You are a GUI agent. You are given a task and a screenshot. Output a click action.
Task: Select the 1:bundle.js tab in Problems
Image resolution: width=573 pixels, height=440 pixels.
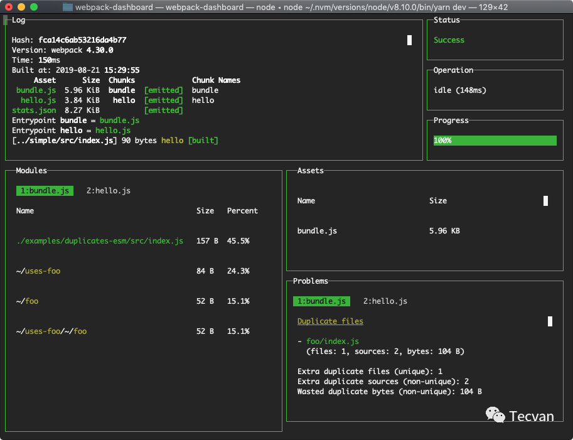click(321, 301)
